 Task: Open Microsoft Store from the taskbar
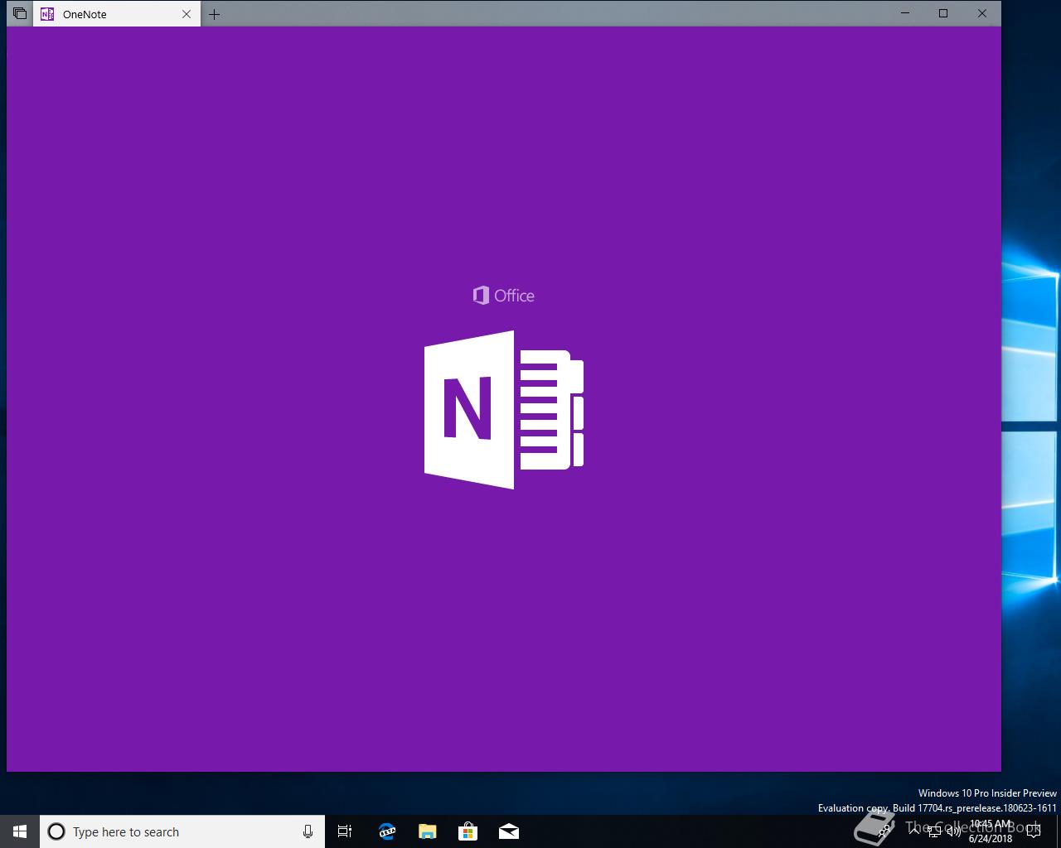coord(468,831)
